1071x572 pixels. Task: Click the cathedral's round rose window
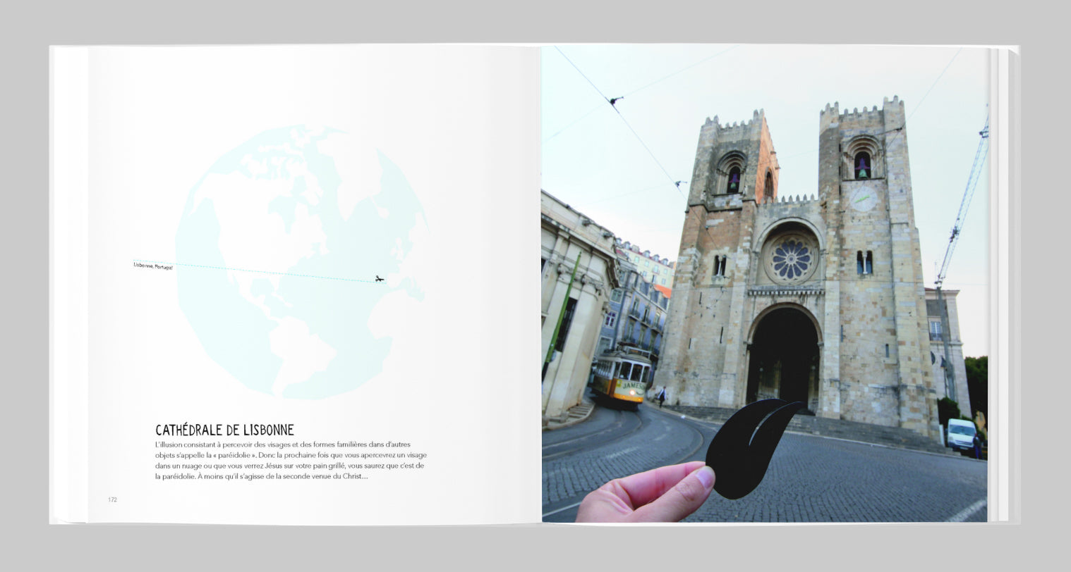click(x=791, y=259)
